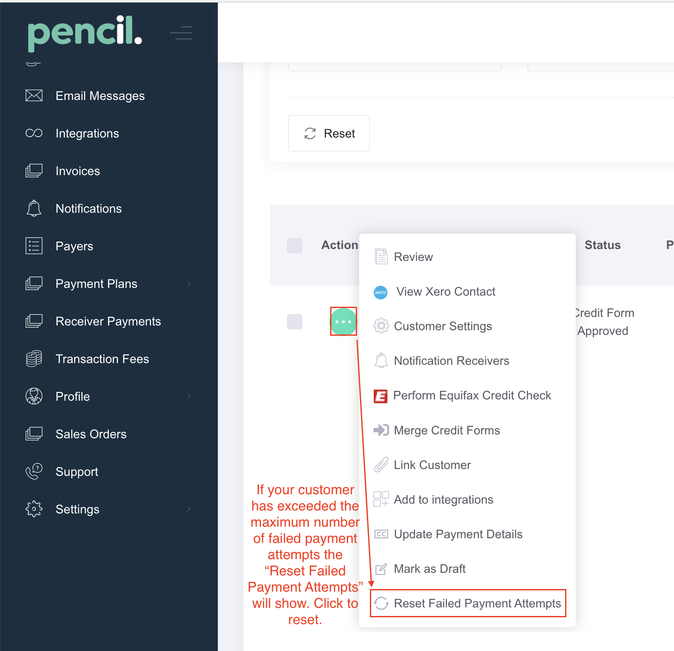Viewport: 674px width, 651px height.
Task: Click the Notifications bell icon in sidebar
Action: (34, 208)
